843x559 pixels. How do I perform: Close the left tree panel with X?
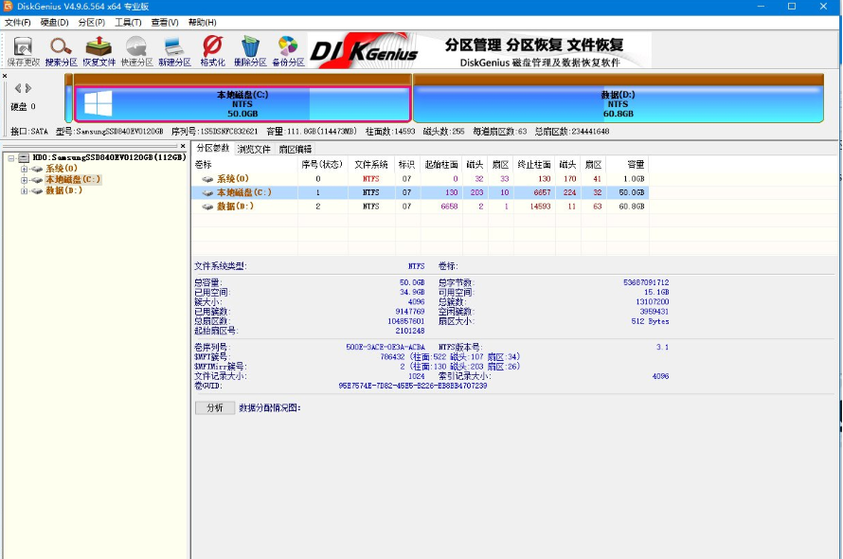coord(183,146)
